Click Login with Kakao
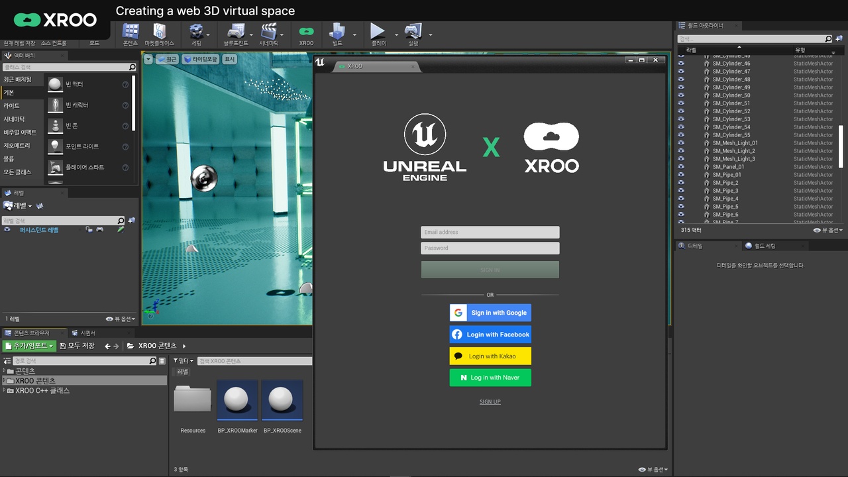This screenshot has width=848, height=477. (x=490, y=356)
